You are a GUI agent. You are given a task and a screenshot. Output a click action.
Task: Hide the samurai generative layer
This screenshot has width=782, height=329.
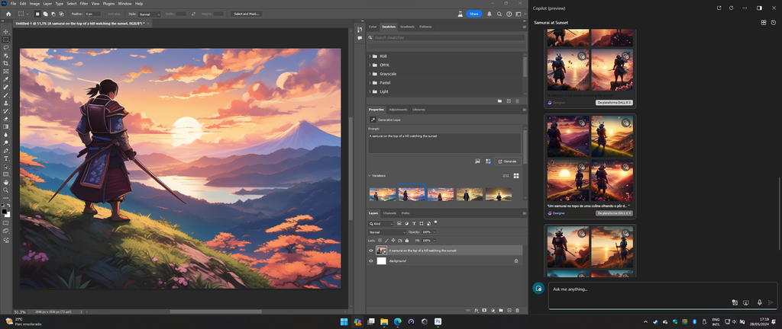(370, 251)
